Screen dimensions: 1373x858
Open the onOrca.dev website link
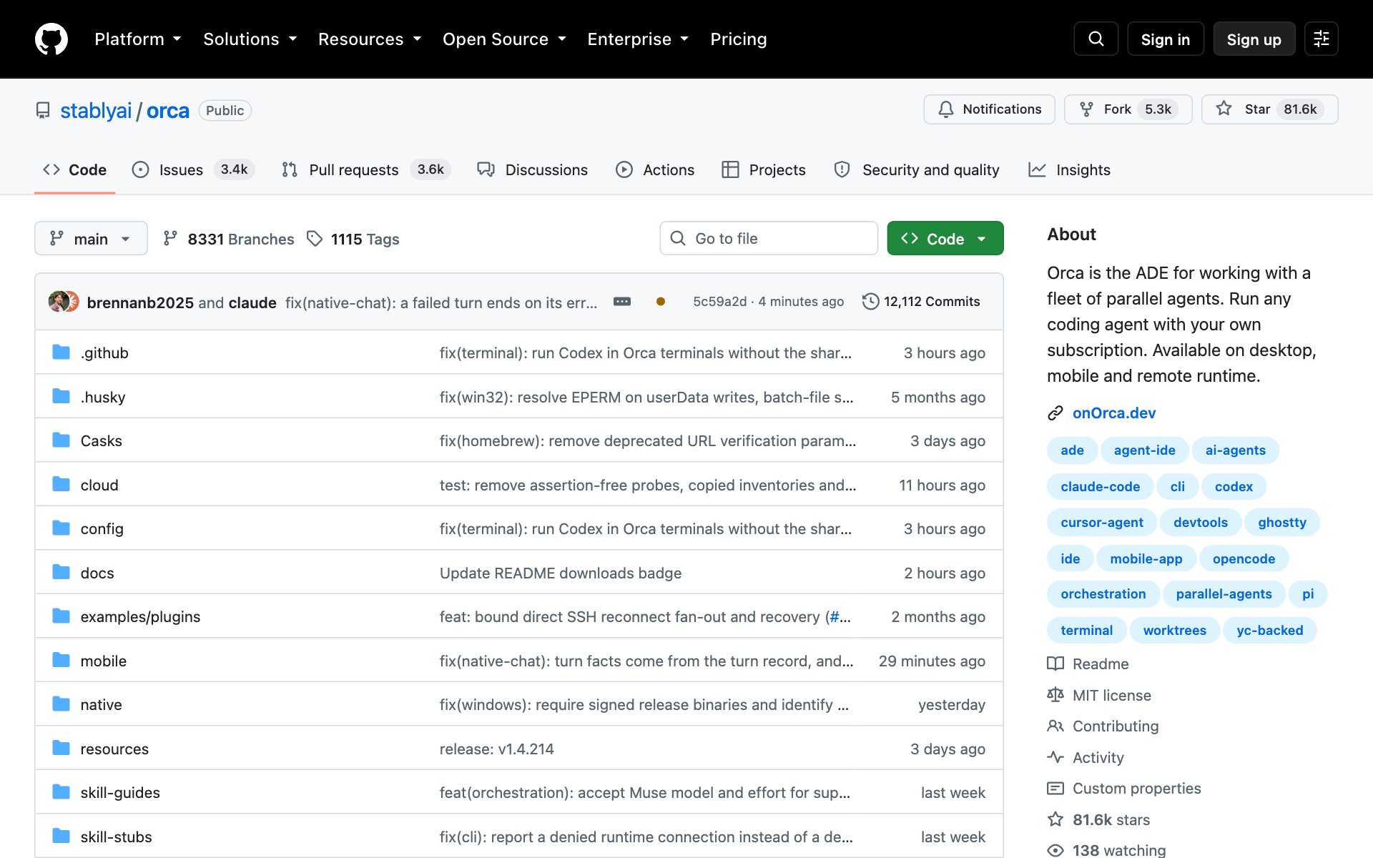tap(1113, 413)
